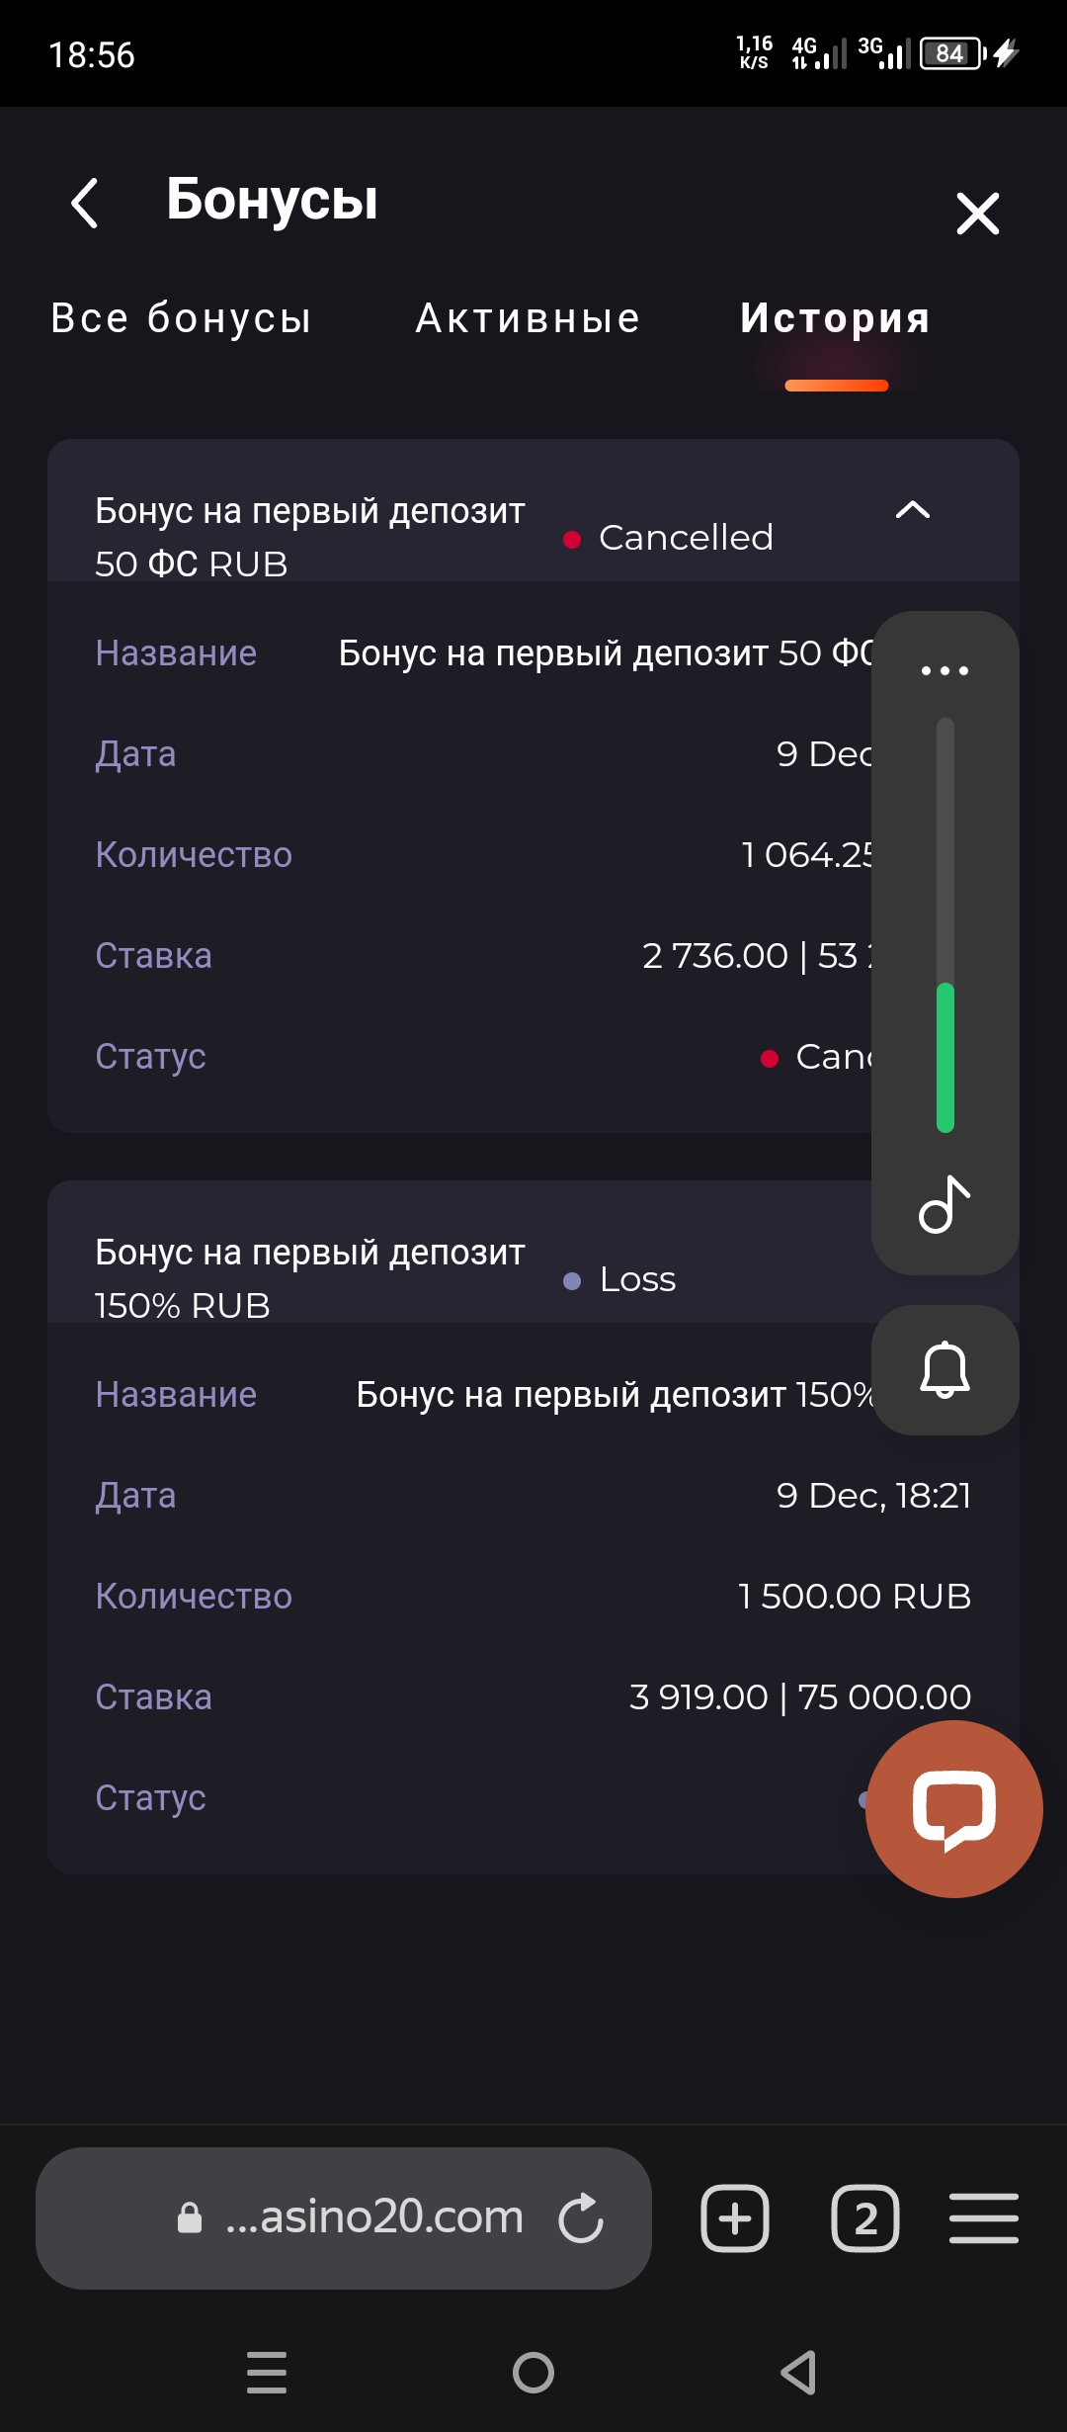The height and width of the screenshot is (2432, 1067).
Task: Adjust the green volume slider
Action: [x=945, y=1056]
